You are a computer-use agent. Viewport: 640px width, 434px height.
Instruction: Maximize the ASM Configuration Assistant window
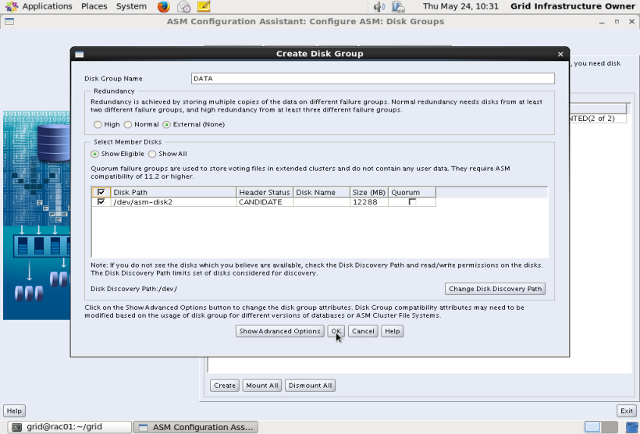(x=617, y=22)
